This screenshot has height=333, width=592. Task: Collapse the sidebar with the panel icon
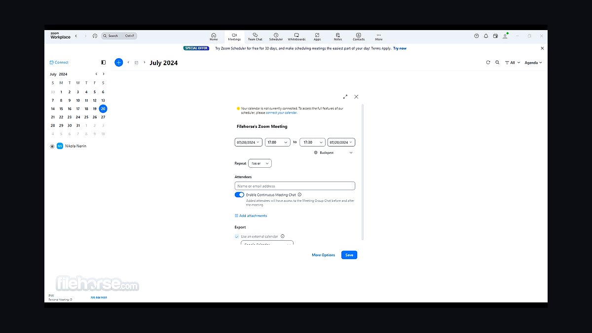click(103, 63)
